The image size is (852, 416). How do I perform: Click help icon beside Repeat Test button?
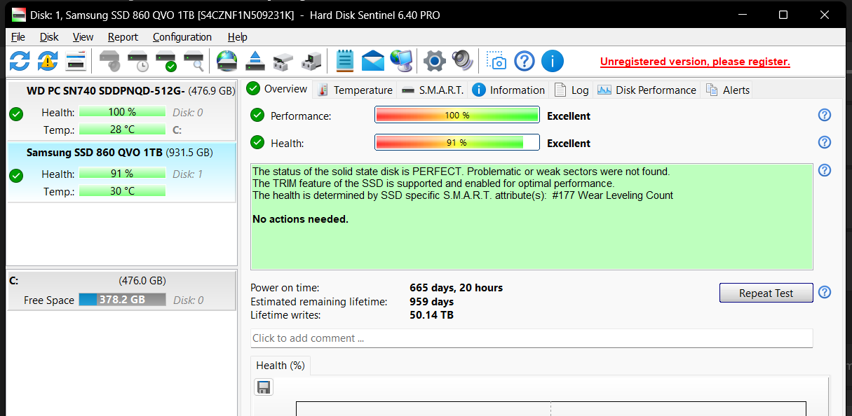(x=825, y=292)
